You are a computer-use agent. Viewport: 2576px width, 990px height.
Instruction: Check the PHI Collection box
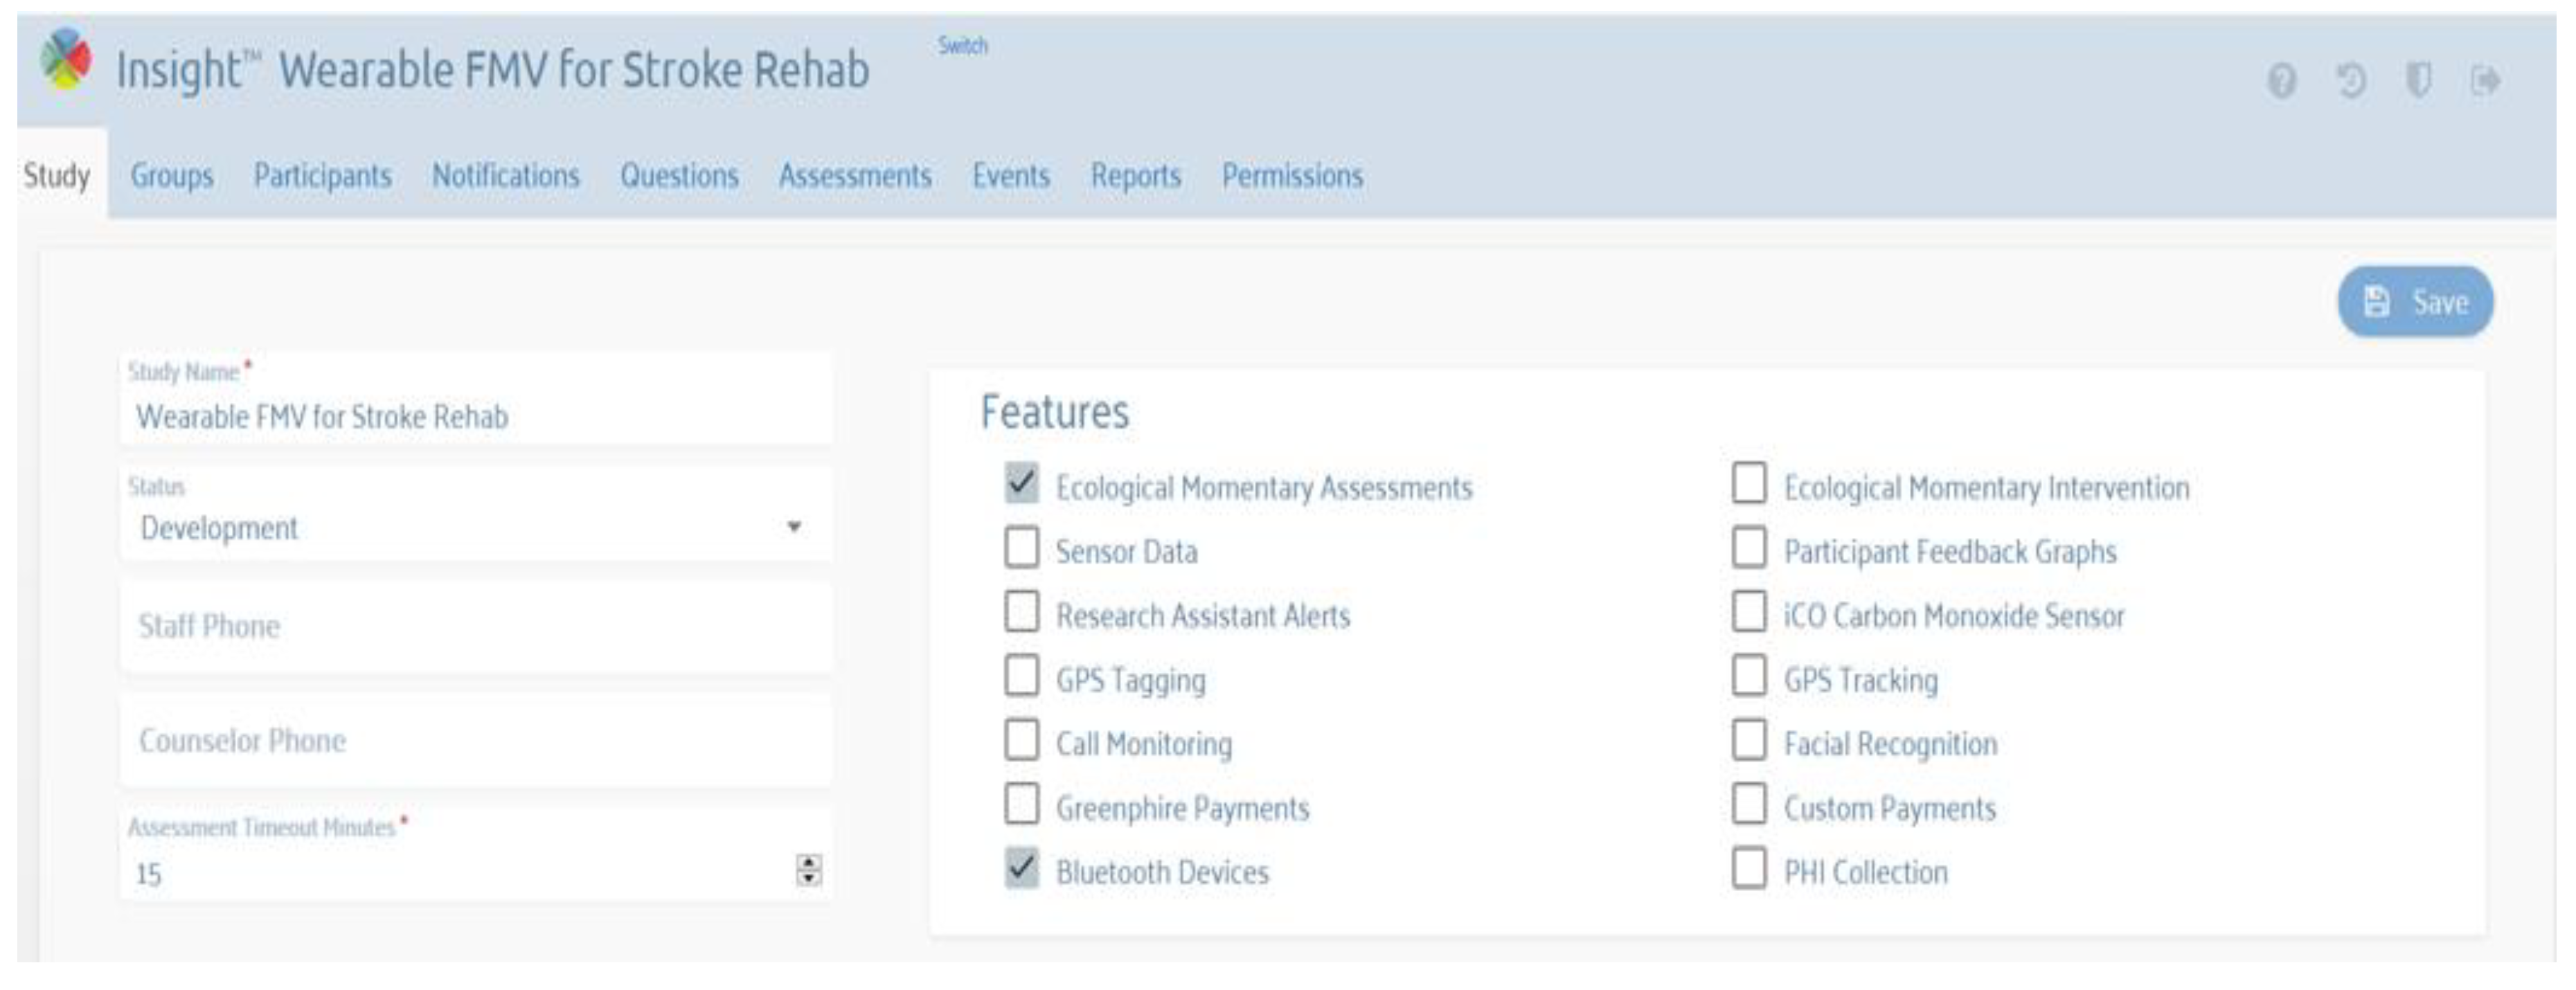tap(1748, 868)
